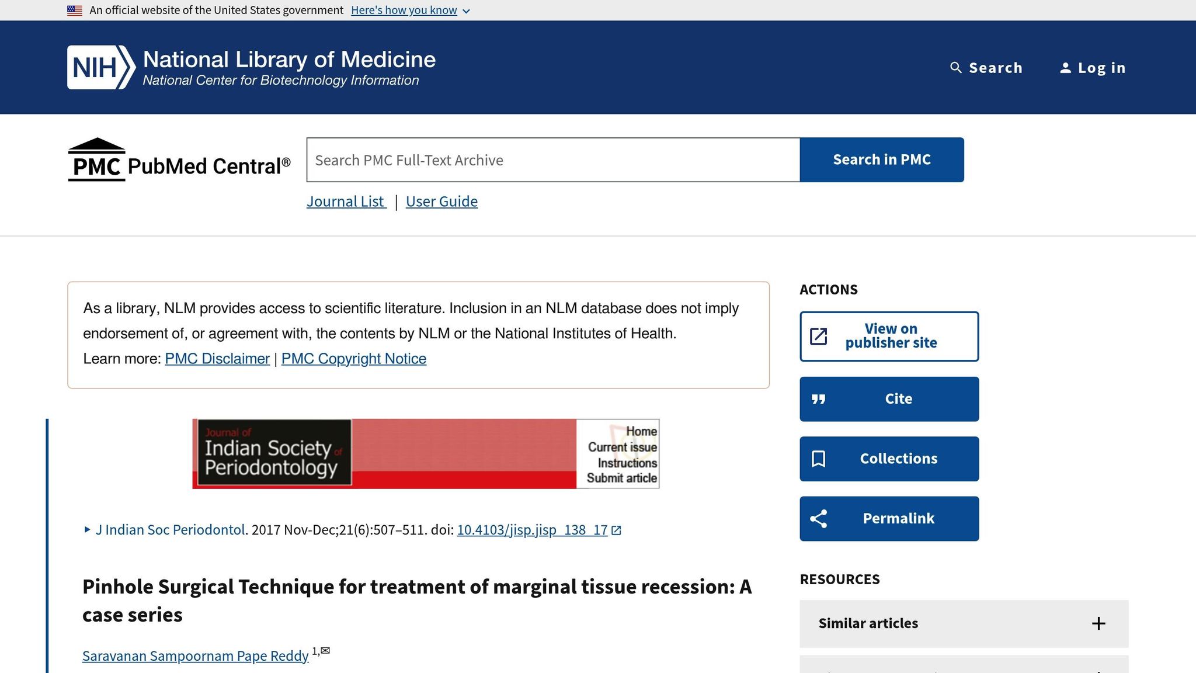Open the PMC Disclaimer link
Image resolution: width=1196 pixels, height=673 pixels.
pyautogui.click(x=217, y=359)
